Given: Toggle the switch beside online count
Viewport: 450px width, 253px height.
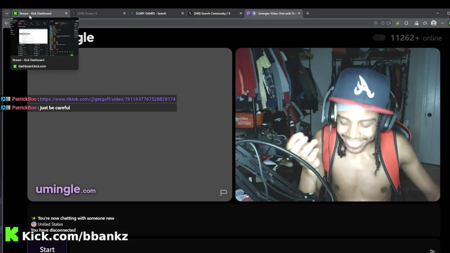Looking at the screenshot, I should coord(379,38).
